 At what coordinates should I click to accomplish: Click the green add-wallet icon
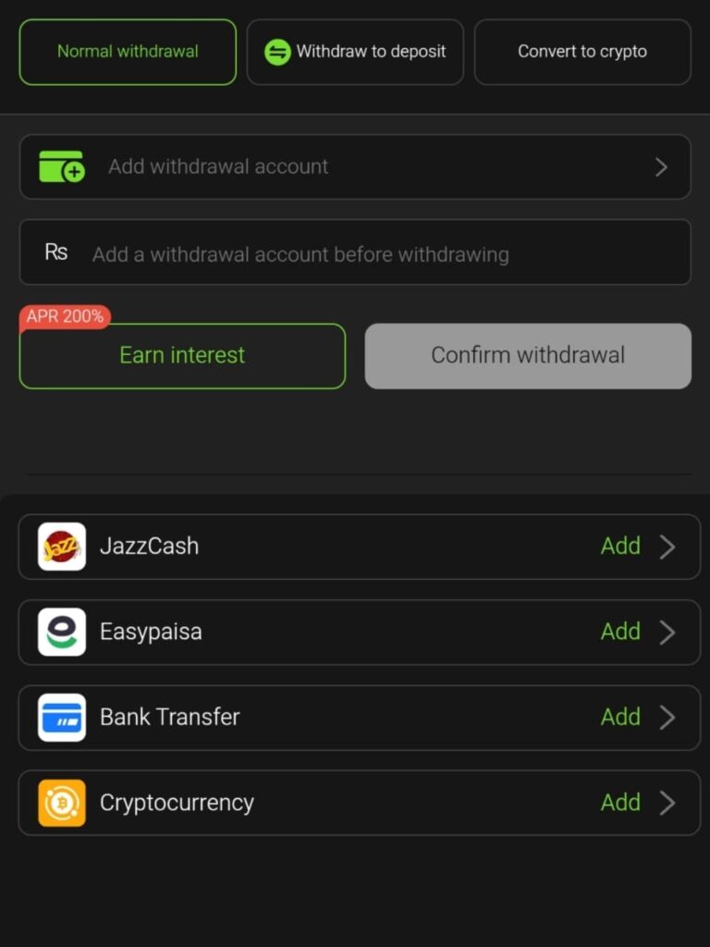[61, 166]
